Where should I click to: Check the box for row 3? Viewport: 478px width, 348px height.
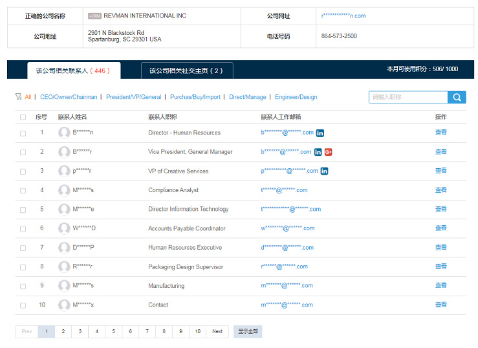click(x=23, y=171)
